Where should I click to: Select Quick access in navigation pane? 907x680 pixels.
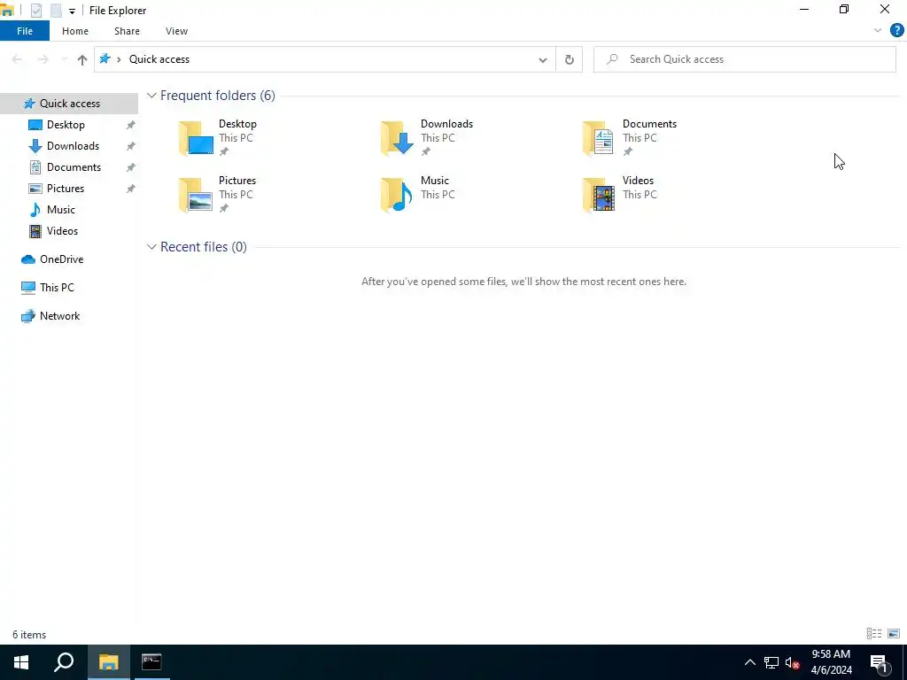[x=69, y=104]
